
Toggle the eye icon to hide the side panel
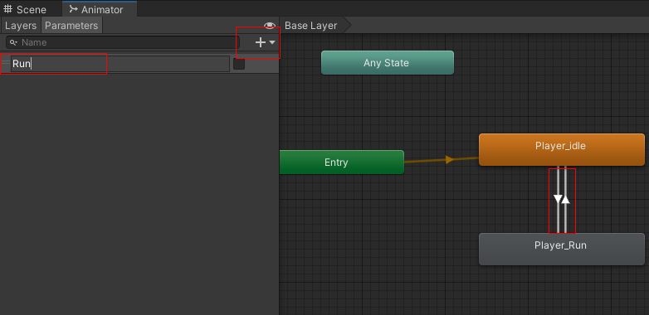coord(270,26)
